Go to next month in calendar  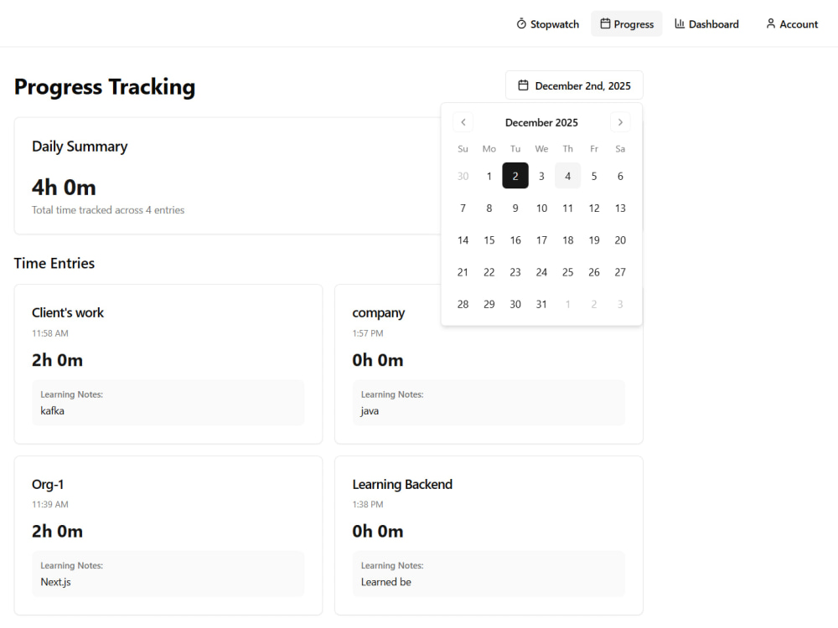pos(620,122)
